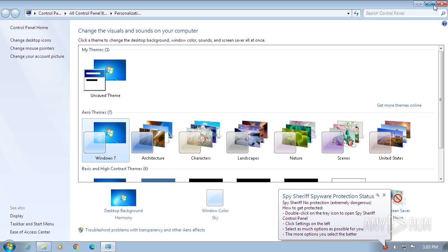Click the Control Panel breadcrumb
Screen dimensions: 448x252
(50, 13)
